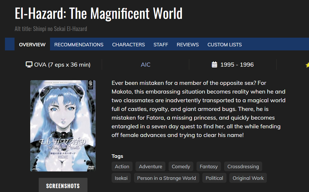Open the Characters tab
Viewport: 309px width, 192px height.
point(128,45)
